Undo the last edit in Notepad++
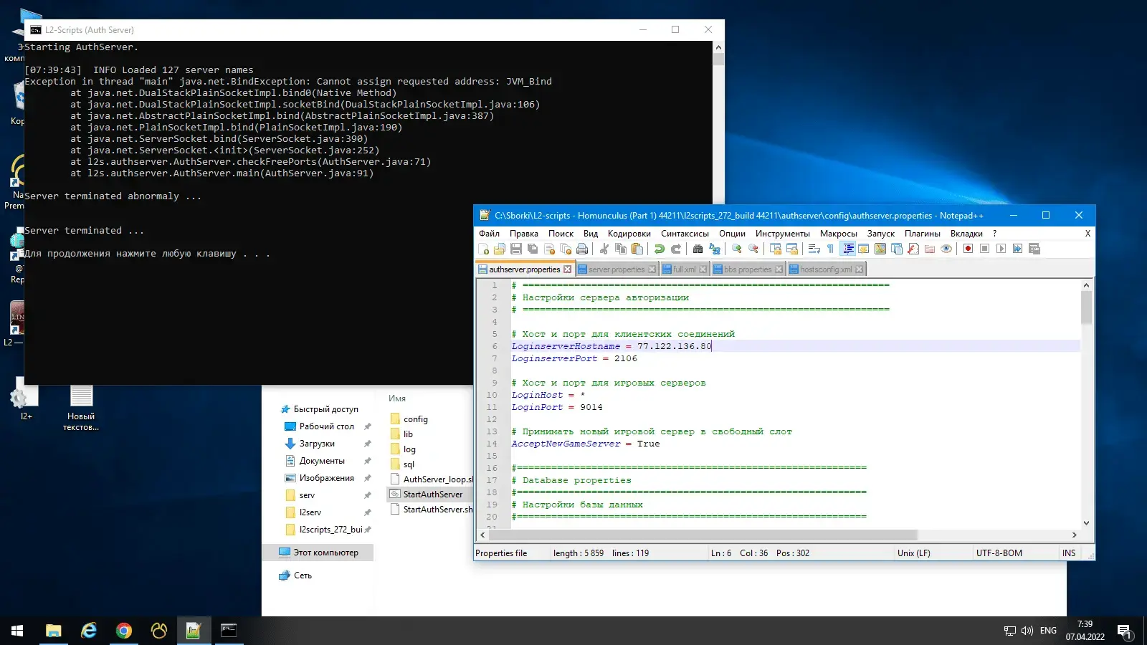The height and width of the screenshot is (645, 1147). (660, 249)
